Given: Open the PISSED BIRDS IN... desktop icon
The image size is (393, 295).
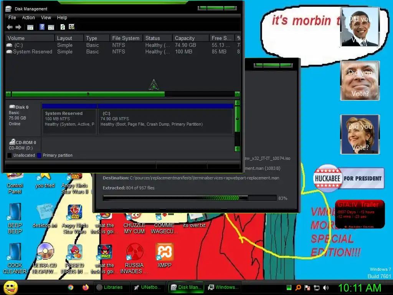Looking at the screenshot, I should click(x=75, y=259).
